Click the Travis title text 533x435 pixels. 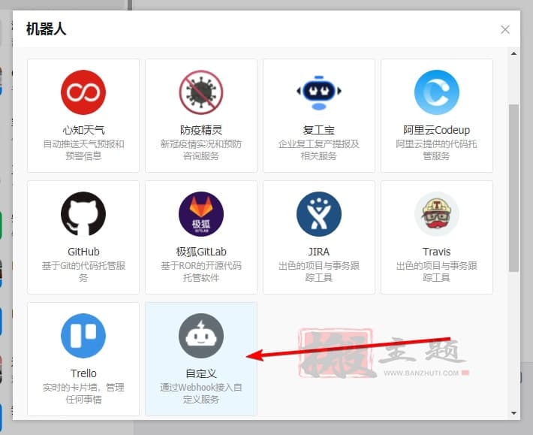(x=437, y=252)
